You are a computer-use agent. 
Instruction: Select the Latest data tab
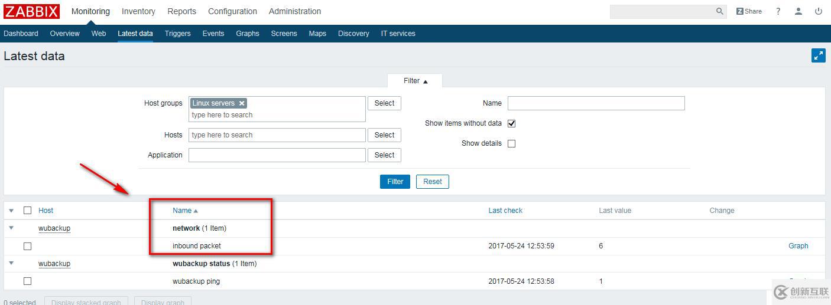[135, 34]
